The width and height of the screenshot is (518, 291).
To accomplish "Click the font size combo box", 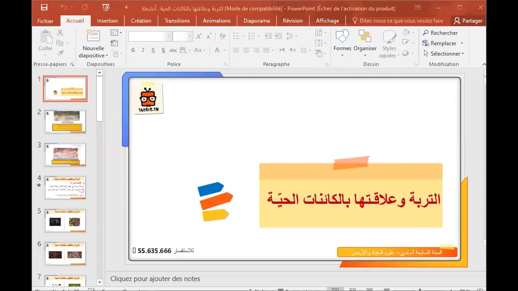I will click(x=183, y=36).
